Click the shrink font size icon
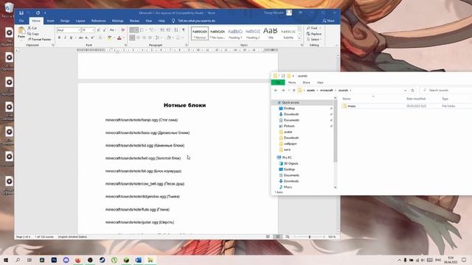The image size is (472, 265). point(104,30)
